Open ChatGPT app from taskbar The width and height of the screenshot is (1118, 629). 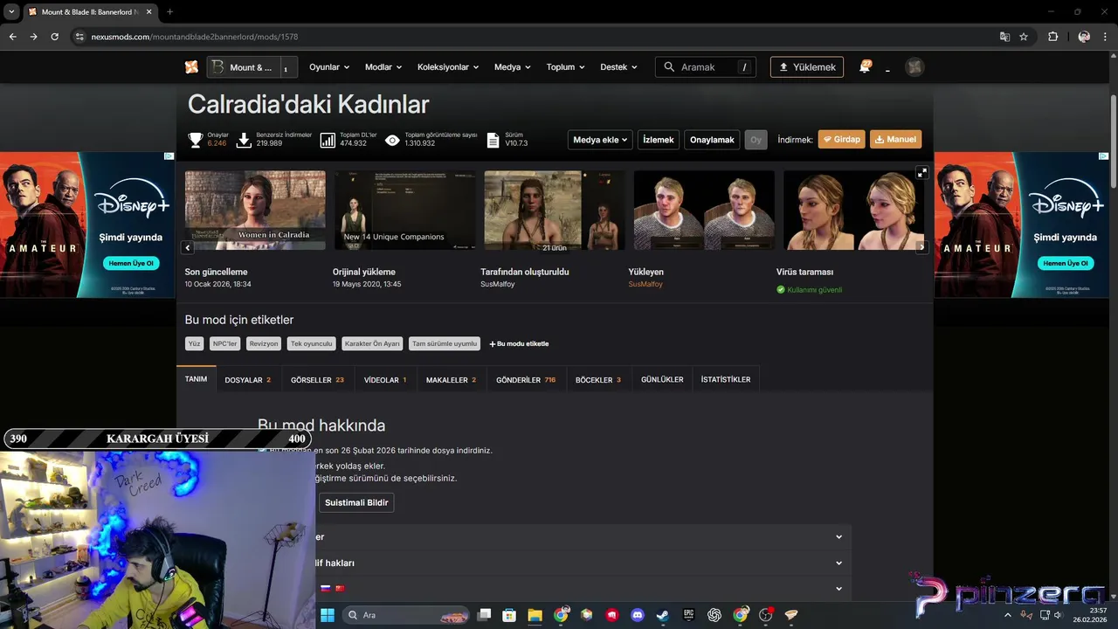714,615
